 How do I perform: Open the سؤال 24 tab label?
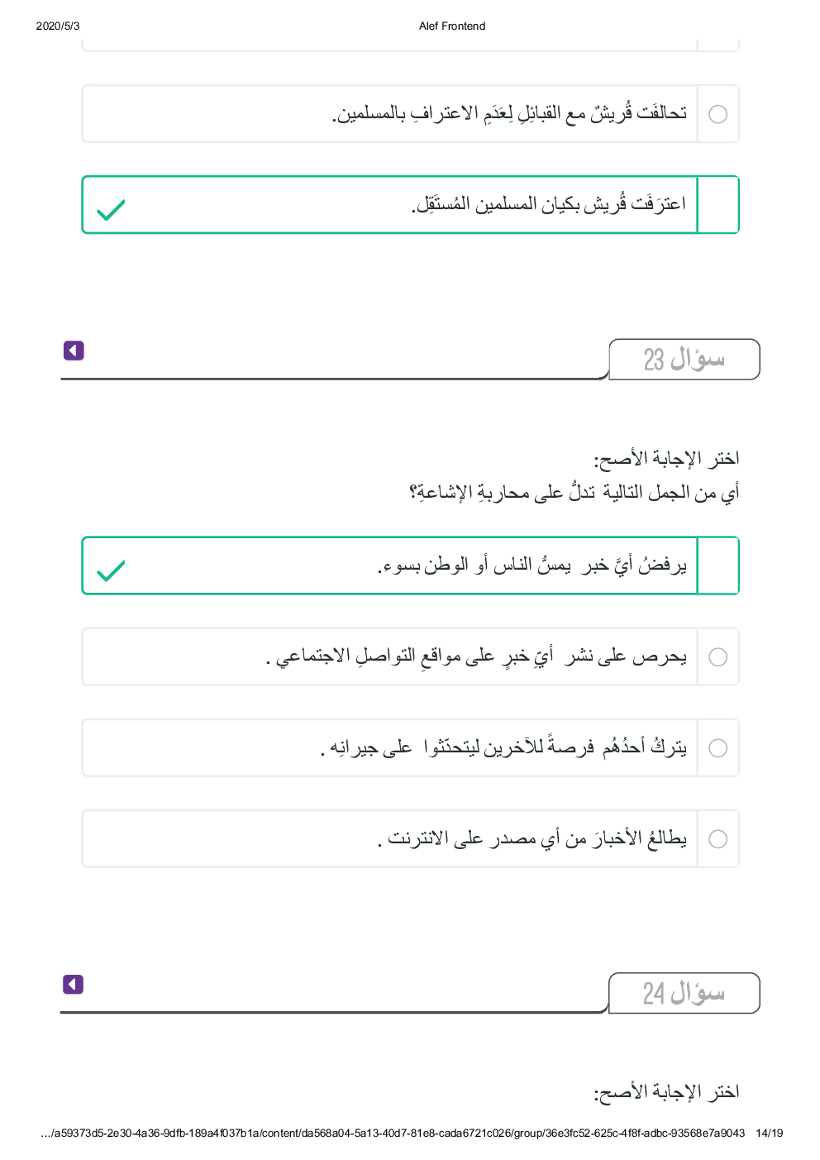click(684, 993)
